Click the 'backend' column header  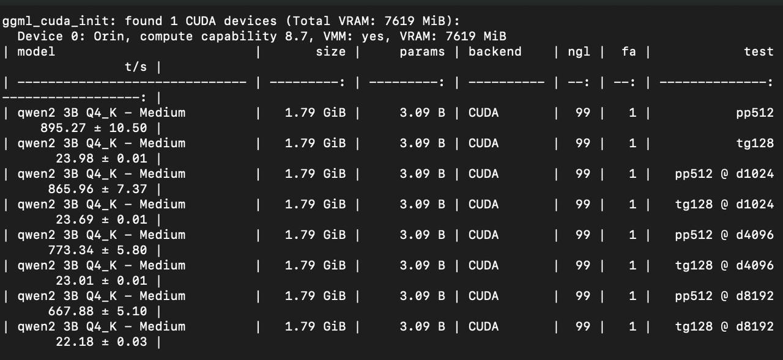[x=495, y=52]
